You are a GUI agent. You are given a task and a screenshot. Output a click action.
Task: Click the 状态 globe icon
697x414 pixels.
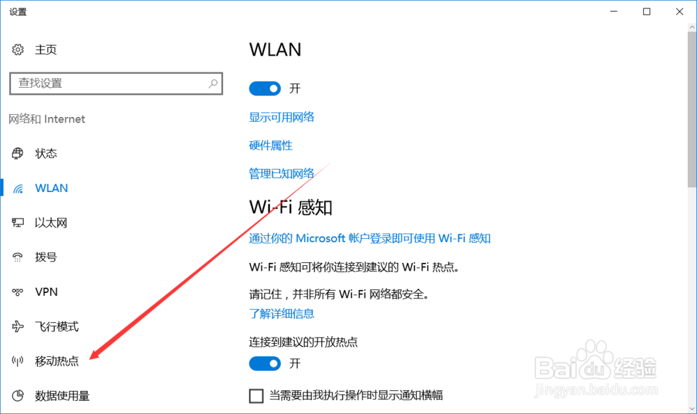click(x=18, y=154)
